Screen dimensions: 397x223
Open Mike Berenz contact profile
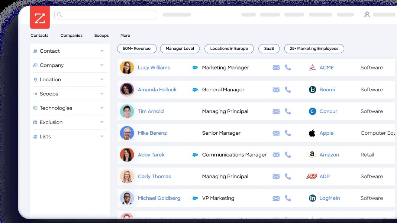point(152,133)
